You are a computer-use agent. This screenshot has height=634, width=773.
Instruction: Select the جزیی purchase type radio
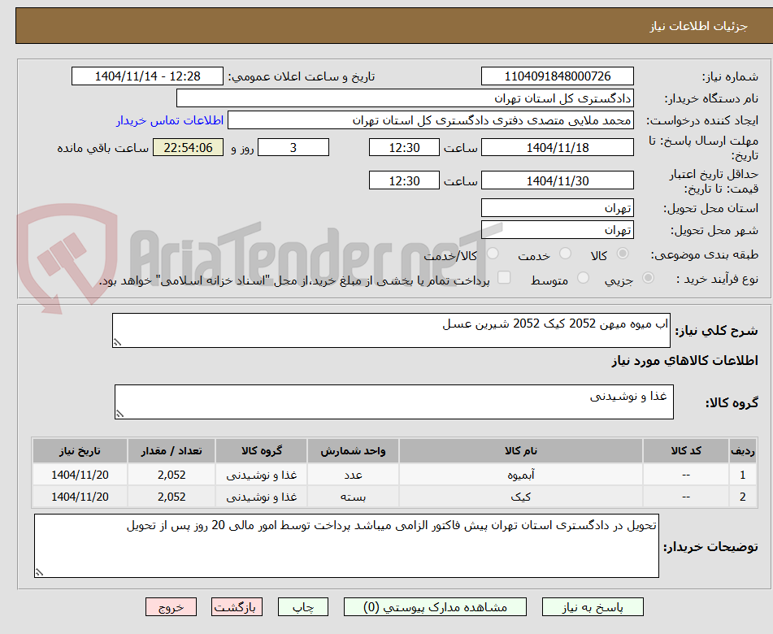[649, 278]
